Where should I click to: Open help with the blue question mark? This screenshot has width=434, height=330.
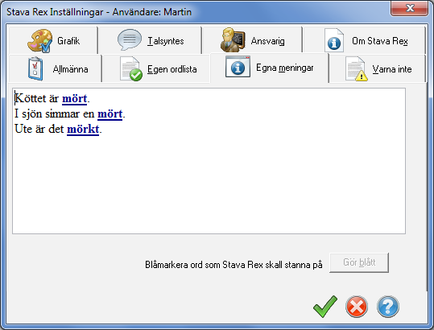pos(388,307)
